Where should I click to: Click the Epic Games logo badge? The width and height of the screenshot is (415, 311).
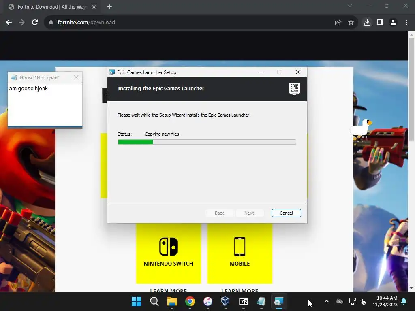(294, 89)
